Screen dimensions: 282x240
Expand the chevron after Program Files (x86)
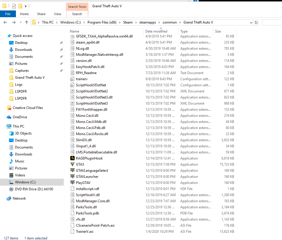tap(120, 22)
